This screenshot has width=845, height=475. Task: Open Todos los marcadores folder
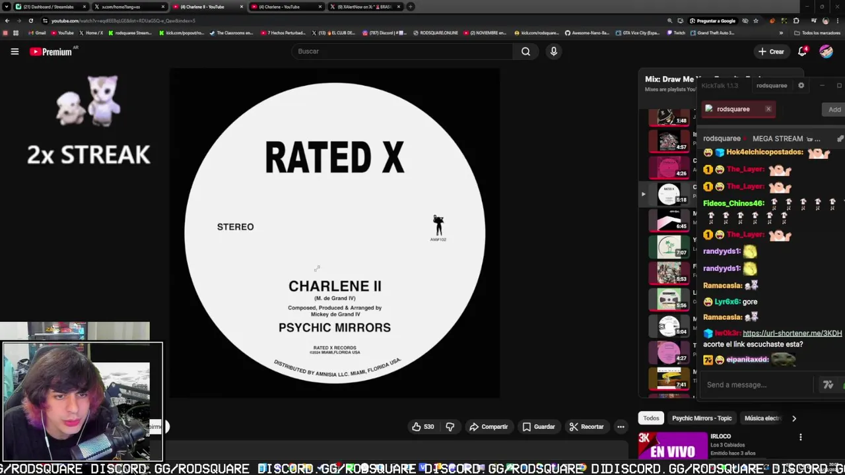pyautogui.click(x=817, y=33)
